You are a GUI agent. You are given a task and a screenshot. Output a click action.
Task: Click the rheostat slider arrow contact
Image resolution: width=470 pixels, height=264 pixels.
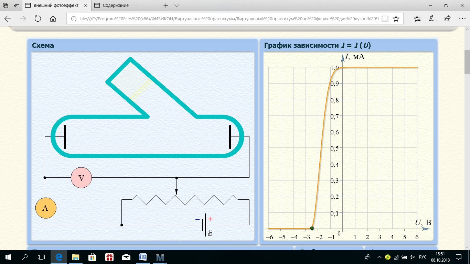coord(177,186)
